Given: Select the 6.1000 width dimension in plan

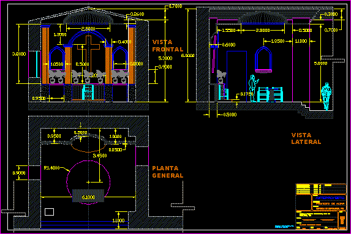Looking at the screenshot, I should click(88, 197).
